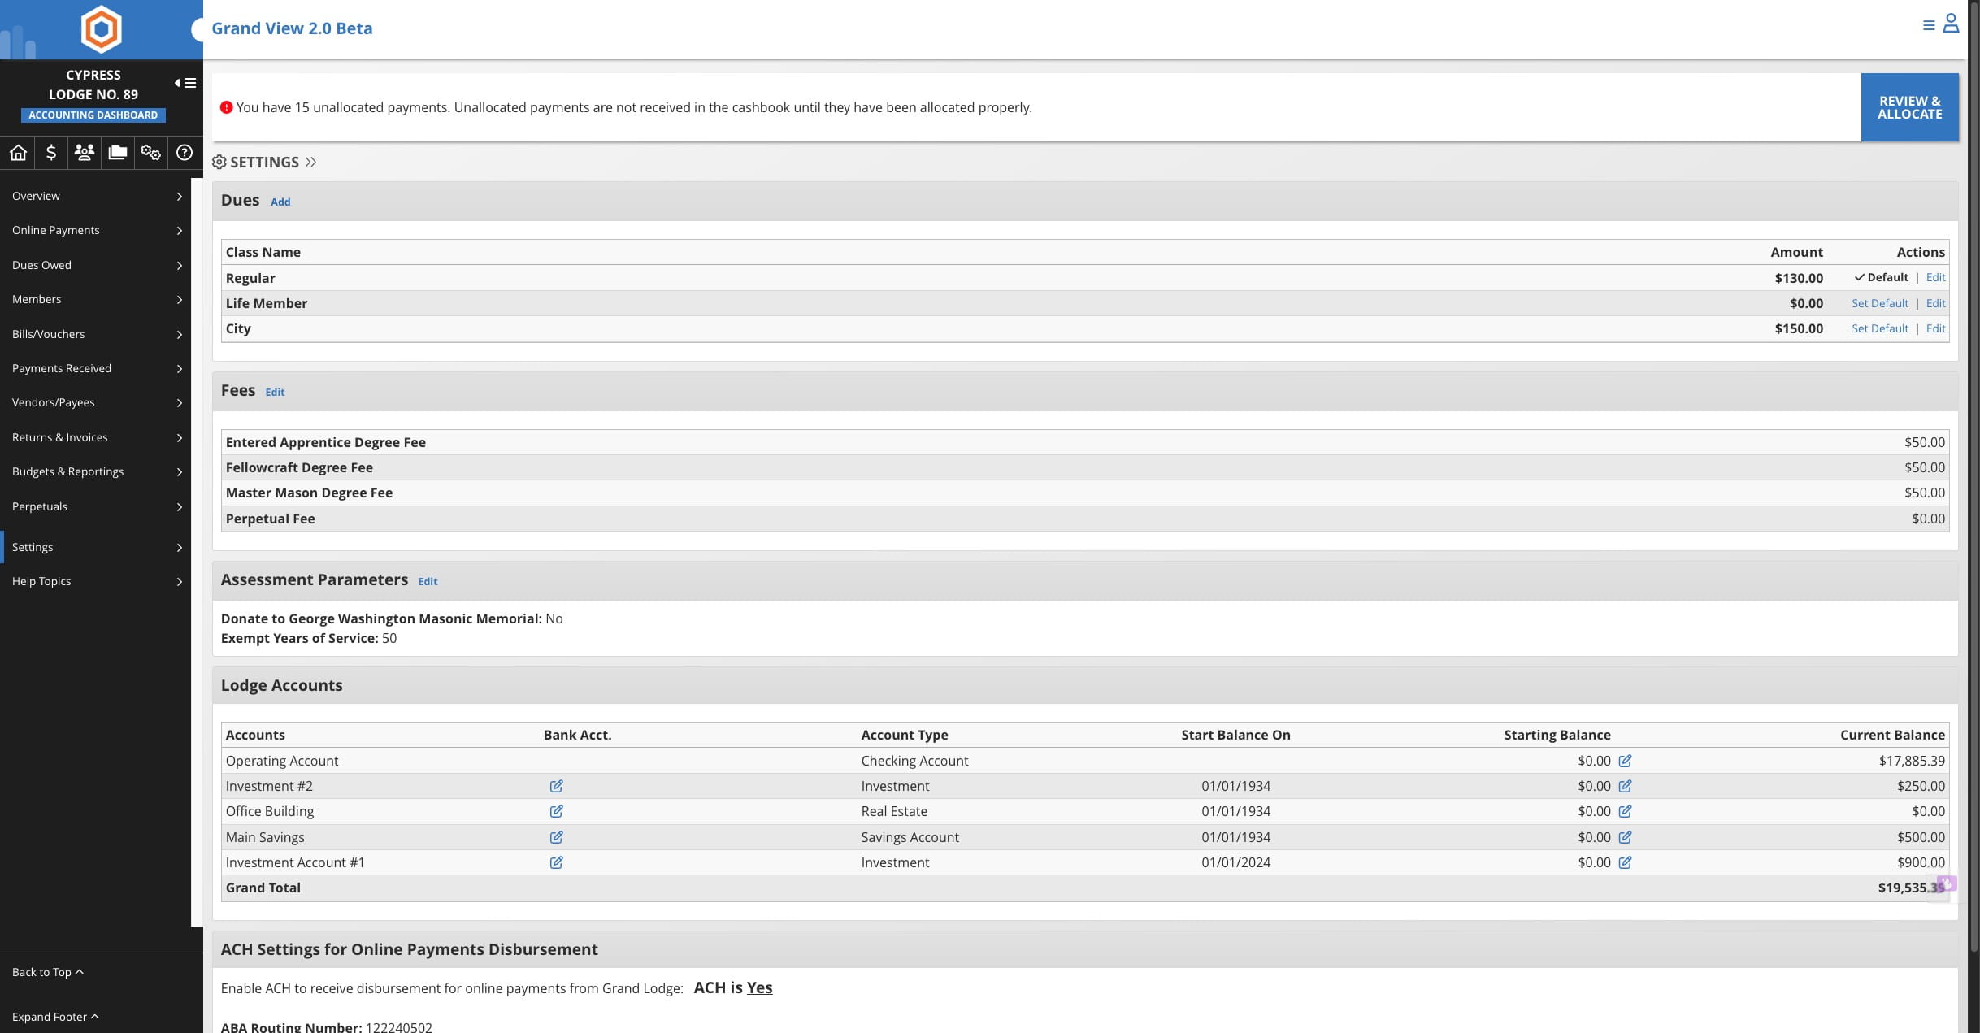Edit bank account for Main Savings
The image size is (1980, 1033).
[x=556, y=837]
